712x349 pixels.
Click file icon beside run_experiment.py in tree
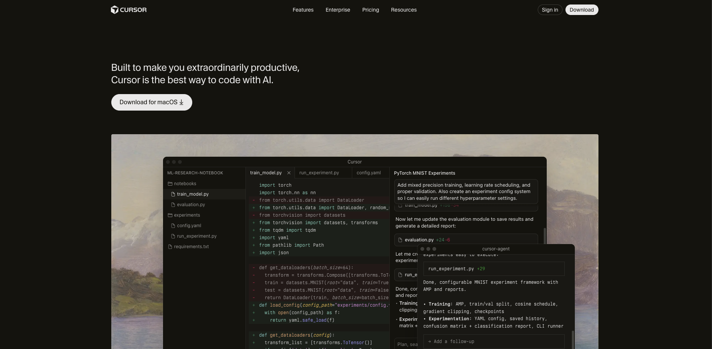(x=173, y=236)
